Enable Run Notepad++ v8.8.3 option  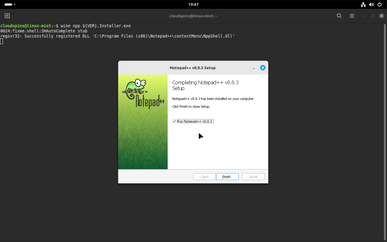click(x=174, y=121)
